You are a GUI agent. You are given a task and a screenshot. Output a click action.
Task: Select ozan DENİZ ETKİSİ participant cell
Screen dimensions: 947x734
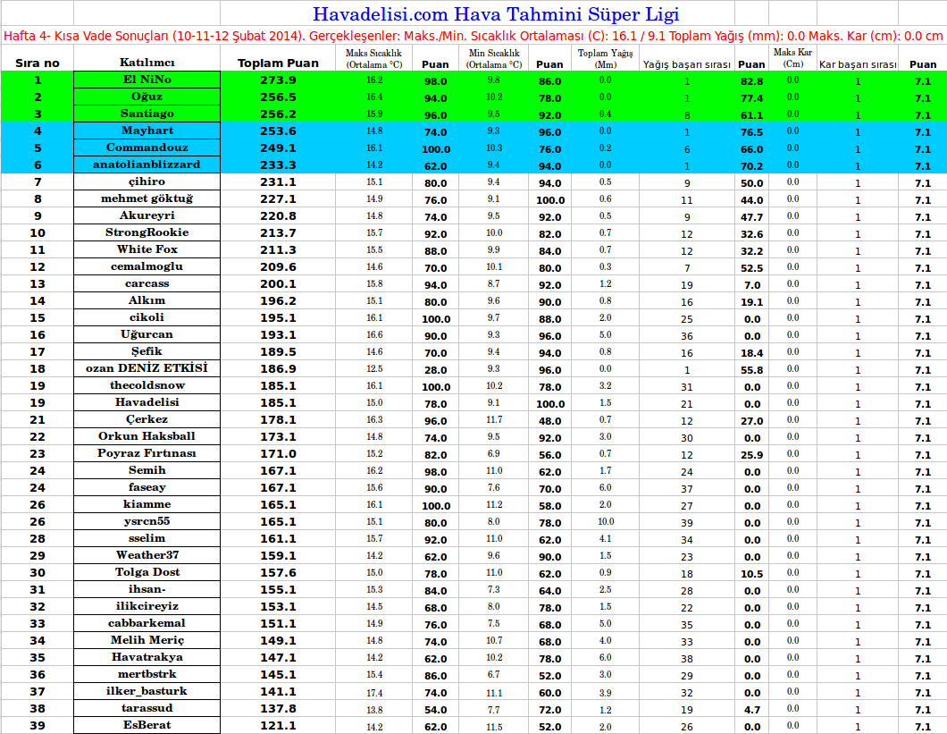[147, 369]
